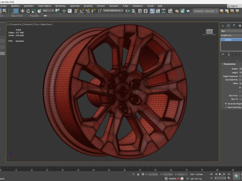Image resolution: width=242 pixels, height=181 pixels.
Task: Click the Mirror tool icon
Action: pos(128,11)
